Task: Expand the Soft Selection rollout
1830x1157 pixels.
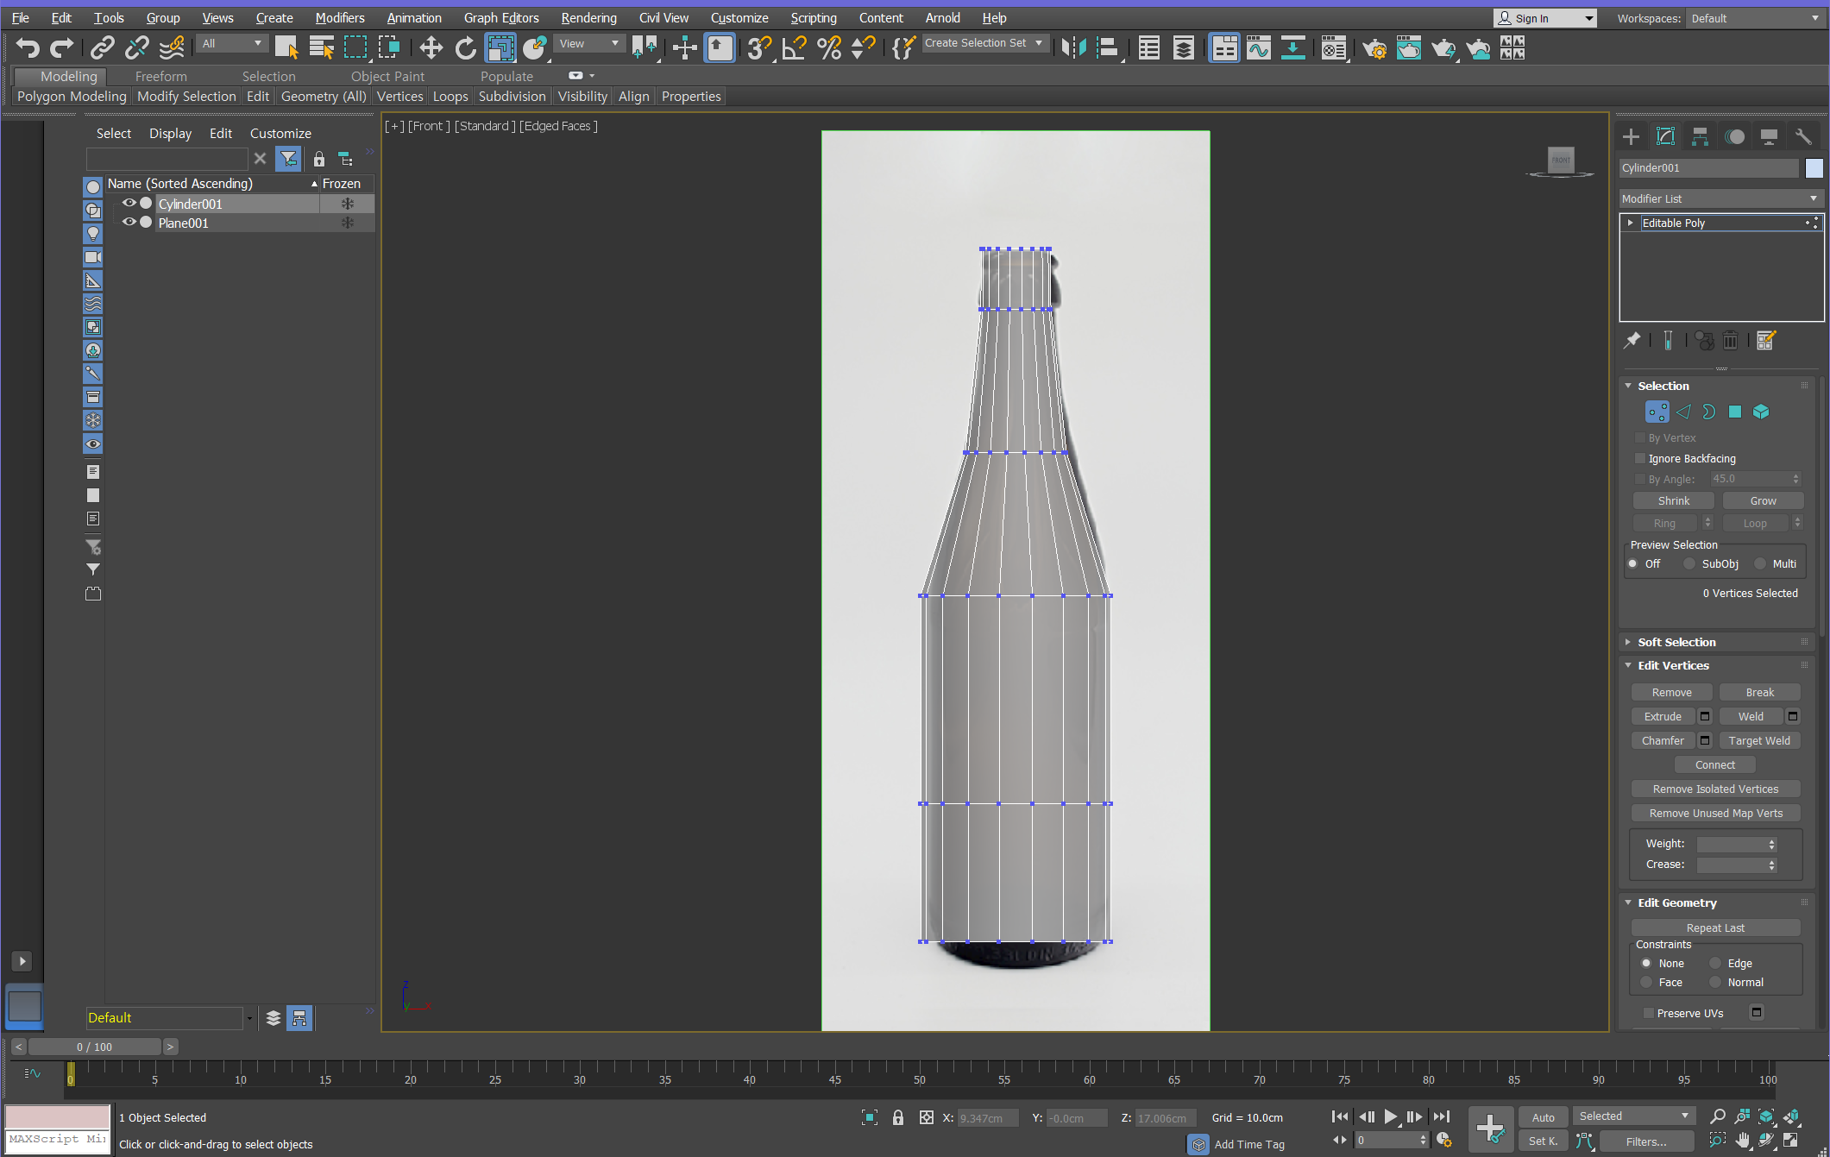Action: point(1676,642)
